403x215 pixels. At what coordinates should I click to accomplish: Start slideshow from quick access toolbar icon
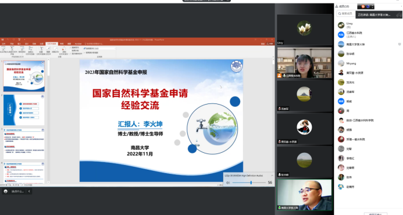coord(19,40)
